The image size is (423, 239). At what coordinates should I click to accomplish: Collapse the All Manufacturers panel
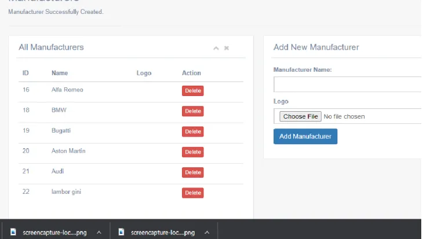(216, 48)
